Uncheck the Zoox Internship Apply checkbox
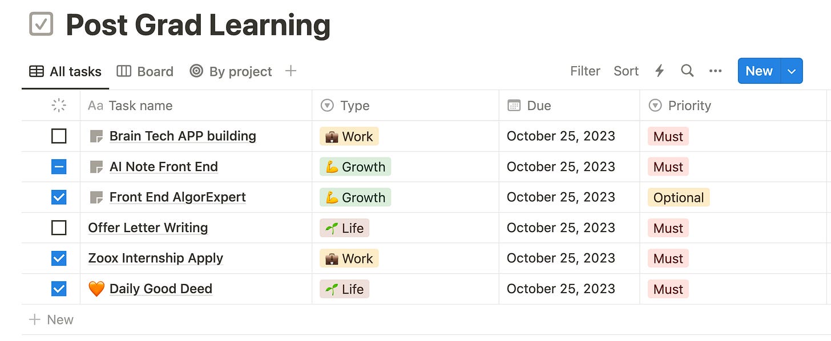831x341 pixels. coord(59,258)
